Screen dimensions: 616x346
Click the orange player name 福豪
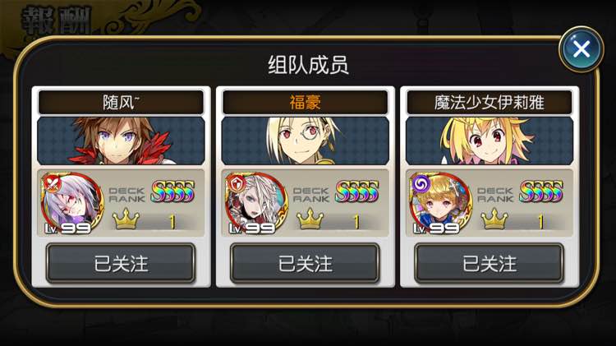click(306, 102)
